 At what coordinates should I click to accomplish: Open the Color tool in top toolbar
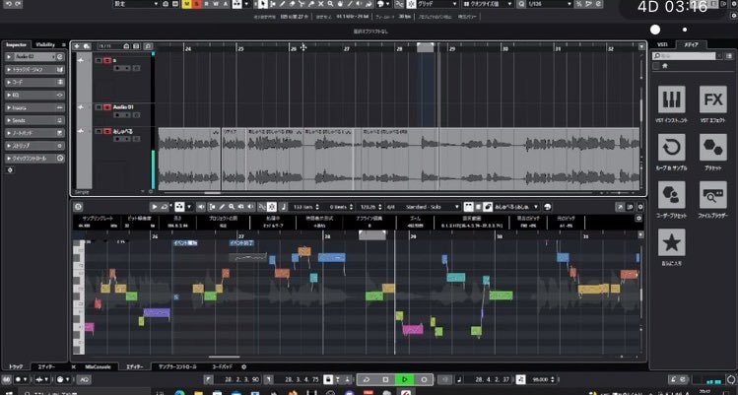380,4
